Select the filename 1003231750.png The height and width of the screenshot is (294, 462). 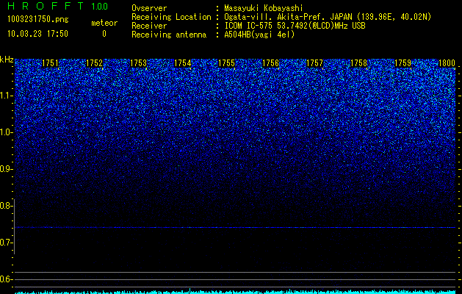[37, 19]
